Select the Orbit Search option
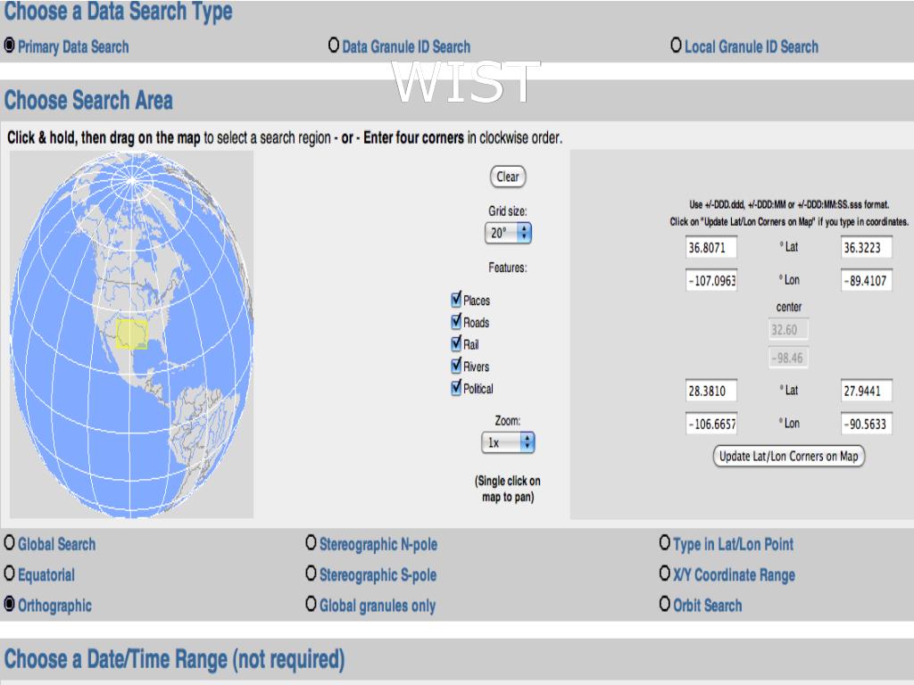The image size is (914, 685). (664, 604)
